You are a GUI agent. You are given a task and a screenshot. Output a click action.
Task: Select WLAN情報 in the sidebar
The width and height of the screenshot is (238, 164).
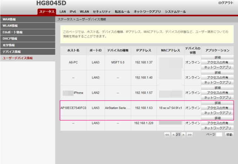[28, 26]
